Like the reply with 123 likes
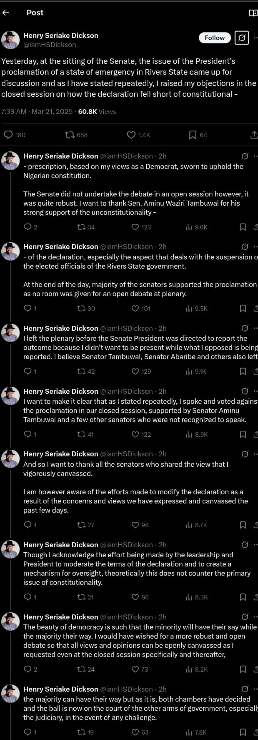258x740 pixels. 135,227
